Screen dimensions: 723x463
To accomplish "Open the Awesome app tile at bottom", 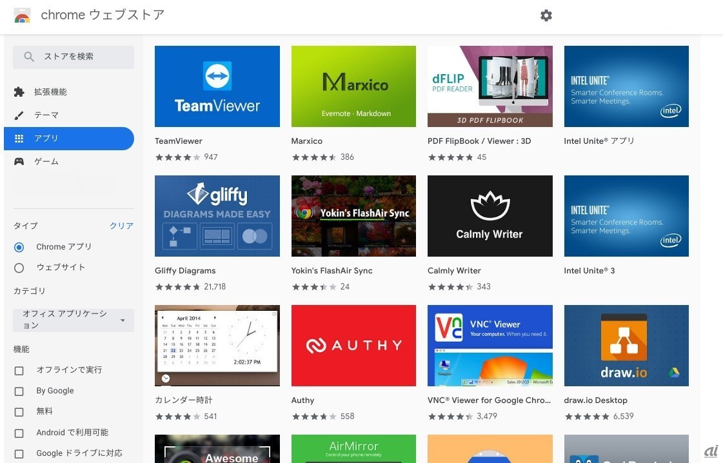I will 217,449.
